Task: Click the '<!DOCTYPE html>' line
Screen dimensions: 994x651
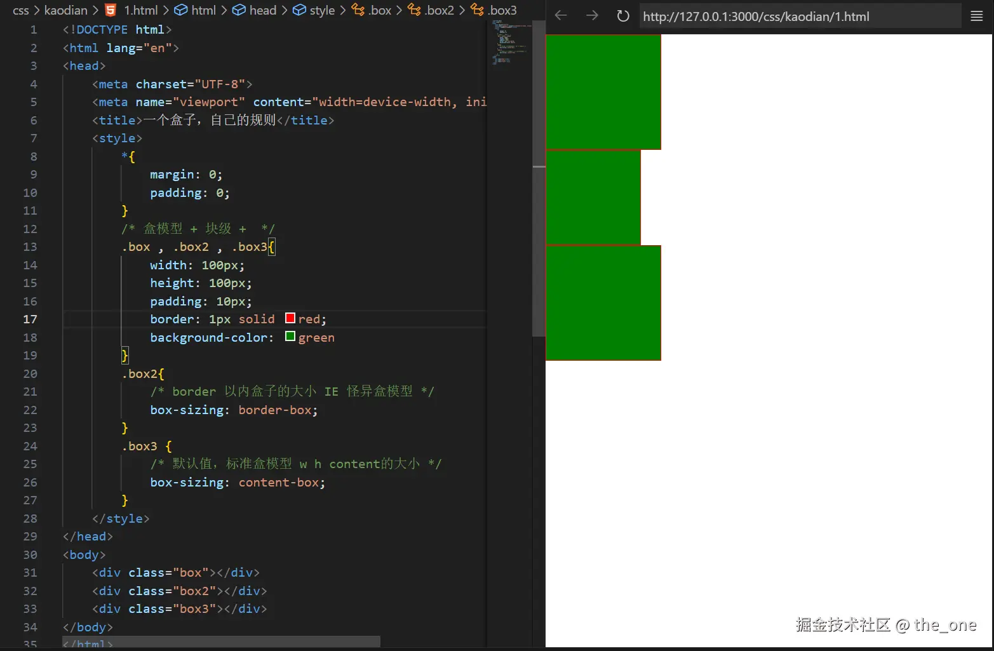Action: 117,29
